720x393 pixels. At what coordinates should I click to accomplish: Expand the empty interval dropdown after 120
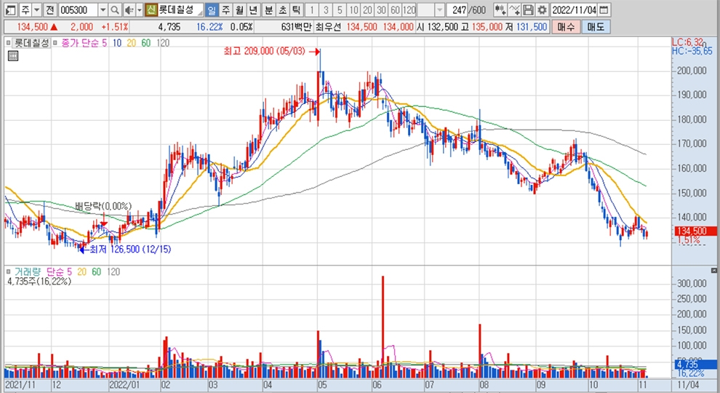click(442, 10)
